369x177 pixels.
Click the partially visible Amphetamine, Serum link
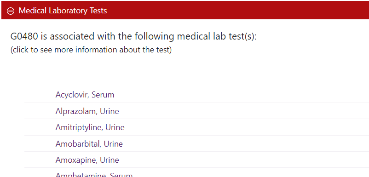click(94, 175)
